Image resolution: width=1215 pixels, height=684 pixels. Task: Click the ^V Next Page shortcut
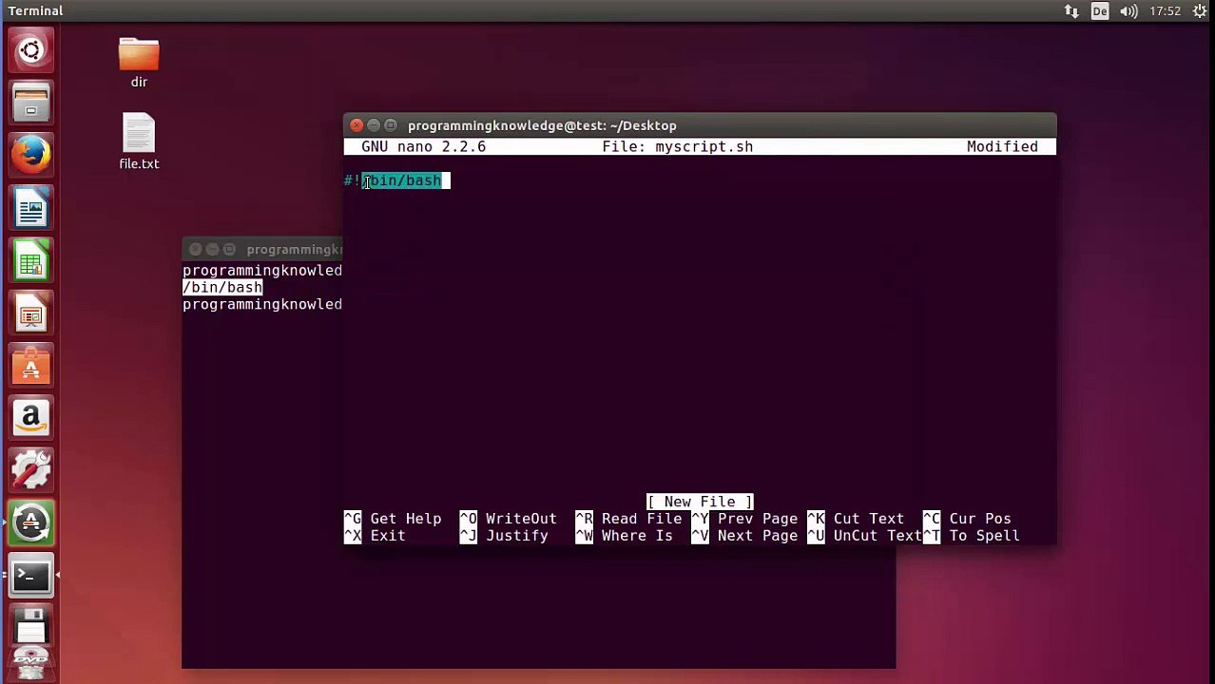pos(744,536)
